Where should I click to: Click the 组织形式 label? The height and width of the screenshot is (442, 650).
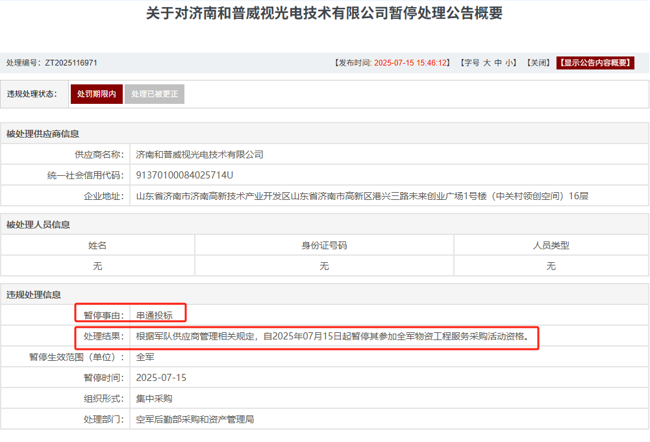(x=104, y=398)
